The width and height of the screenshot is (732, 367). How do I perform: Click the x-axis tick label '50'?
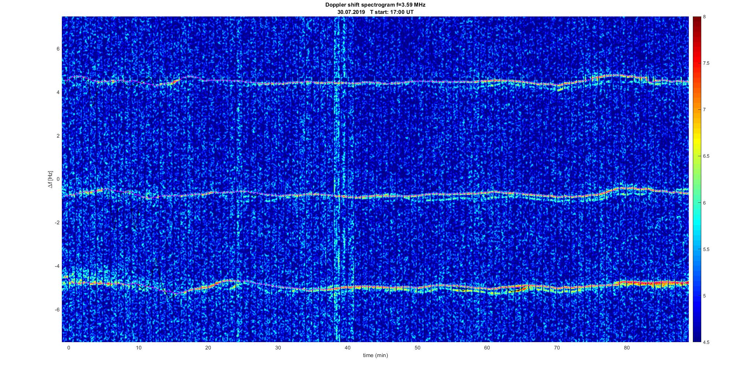click(x=417, y=348)
